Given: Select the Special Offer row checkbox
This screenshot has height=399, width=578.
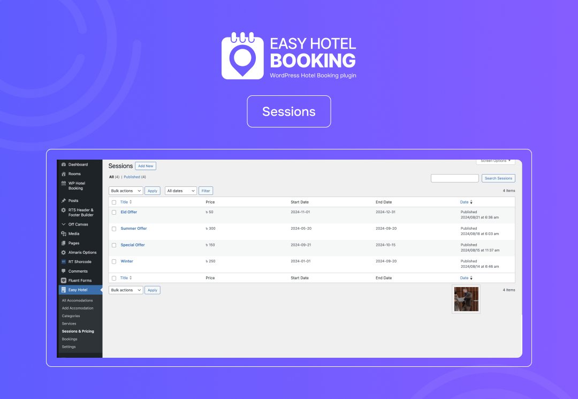Looking at the screenshot, I should [x=114, y=245].
